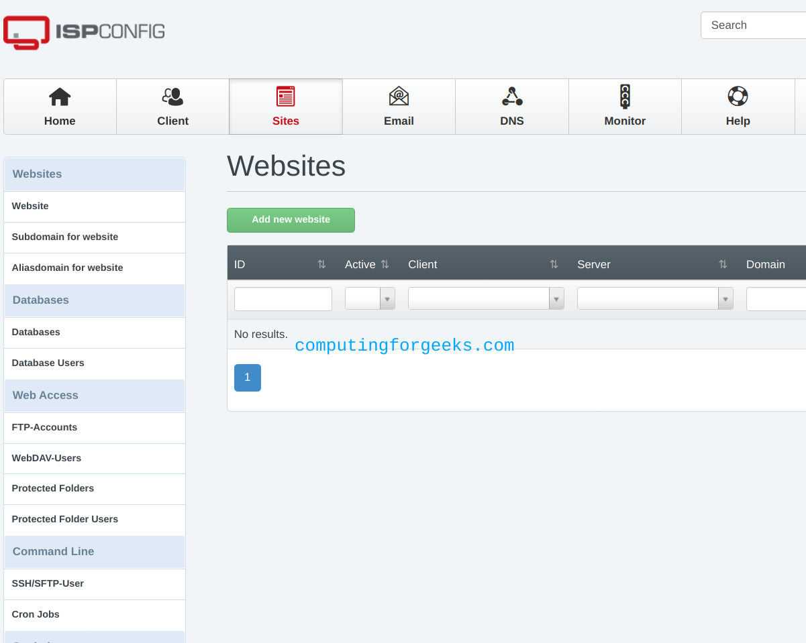
Task: Open the Client filter dropdown
Action: tap(556, 298)
